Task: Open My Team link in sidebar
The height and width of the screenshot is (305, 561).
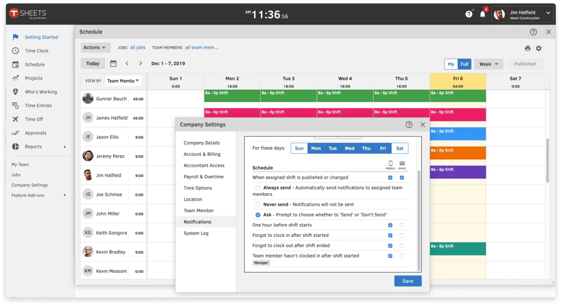Action: point(20,165)
